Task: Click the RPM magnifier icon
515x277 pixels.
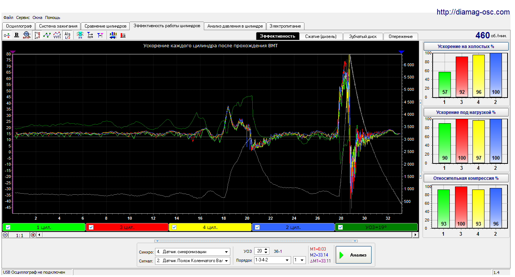Action: click(26, 35)
